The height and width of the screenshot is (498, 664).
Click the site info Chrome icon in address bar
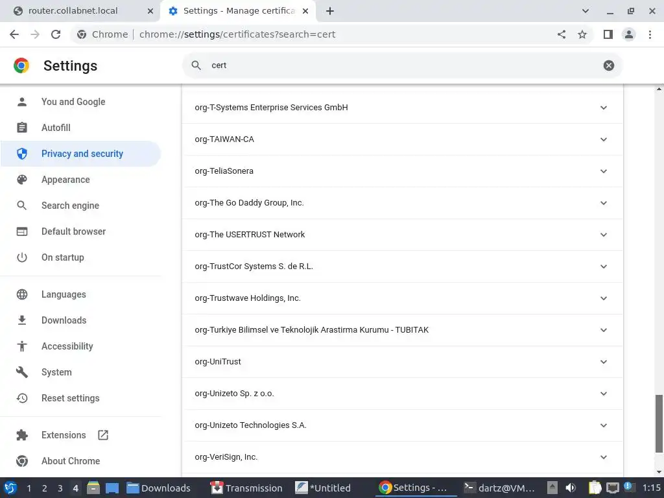[x=82, y=34]
